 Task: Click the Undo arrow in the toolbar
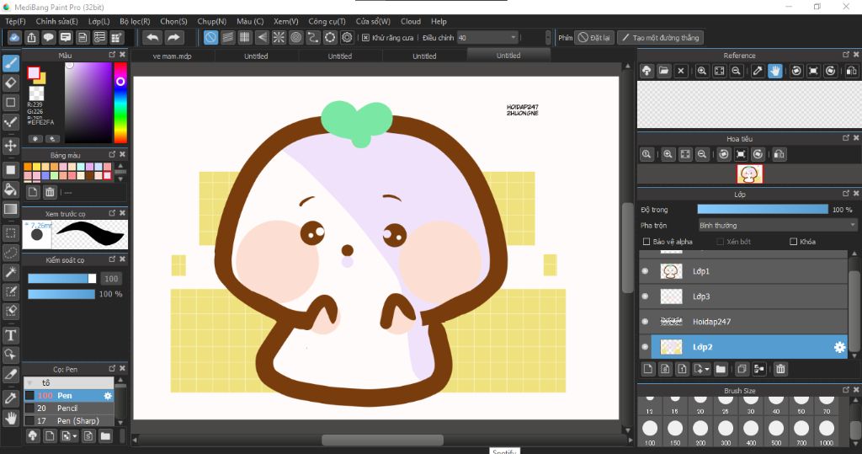point(152,37)
